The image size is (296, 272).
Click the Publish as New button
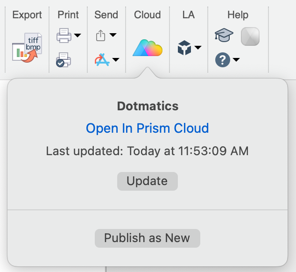point(147,238)
